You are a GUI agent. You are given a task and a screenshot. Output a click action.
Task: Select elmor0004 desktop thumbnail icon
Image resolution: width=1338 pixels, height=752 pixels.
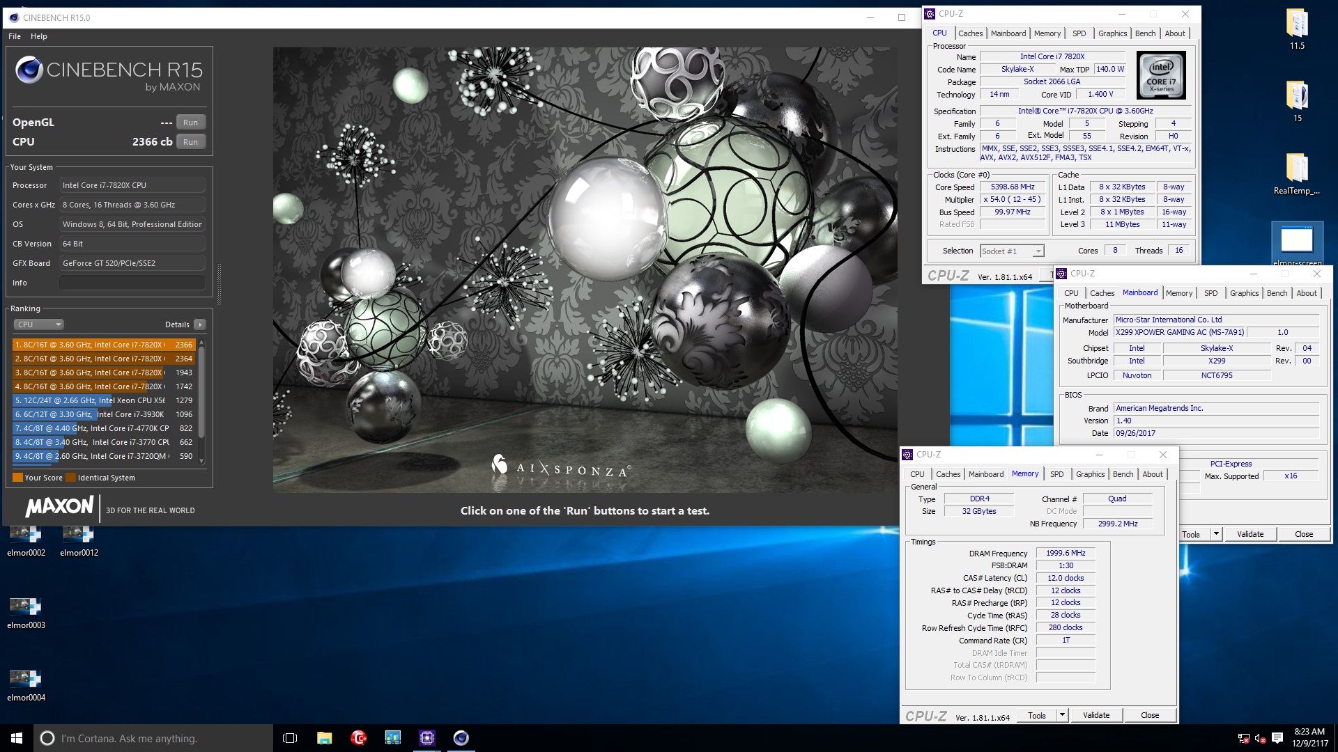[26, 679]
